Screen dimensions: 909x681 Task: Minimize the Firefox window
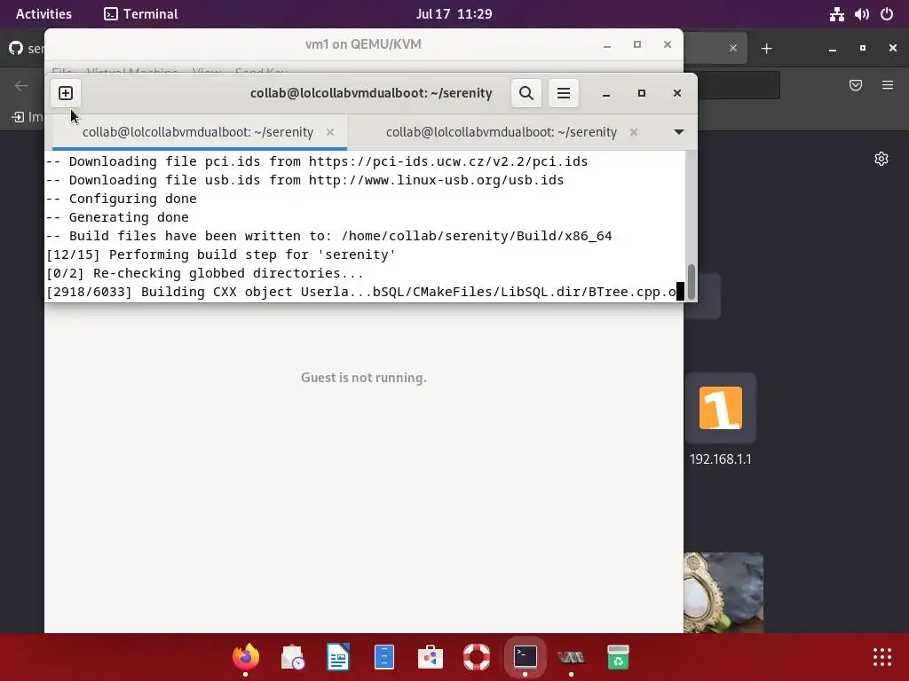833,49
